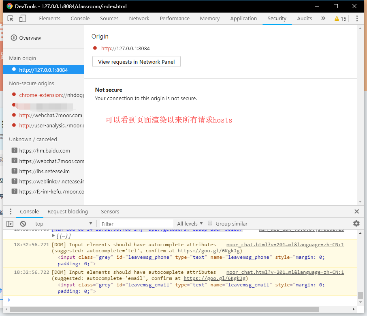
Task: Show the console sidebar icon
Action: [10, 224]
